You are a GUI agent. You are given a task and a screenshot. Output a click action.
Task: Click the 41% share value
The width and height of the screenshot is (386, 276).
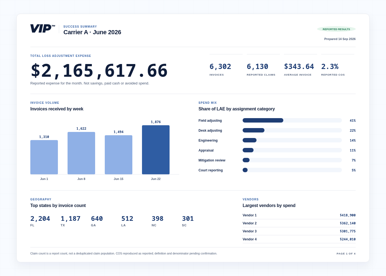(353, 121)
